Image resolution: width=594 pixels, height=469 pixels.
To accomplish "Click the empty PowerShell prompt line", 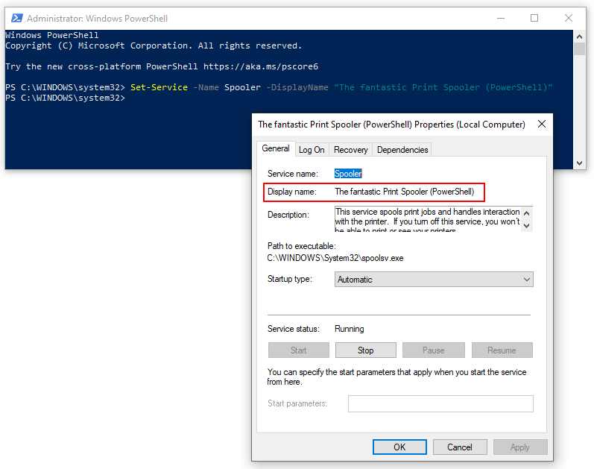I will pyautogui.click(x=65, y=98).
